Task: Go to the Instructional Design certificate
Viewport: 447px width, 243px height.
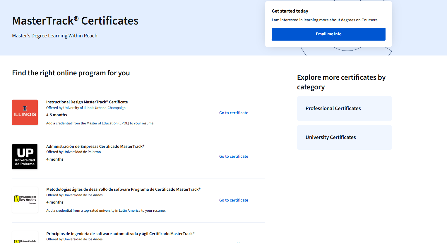Action: coord(233,113)
